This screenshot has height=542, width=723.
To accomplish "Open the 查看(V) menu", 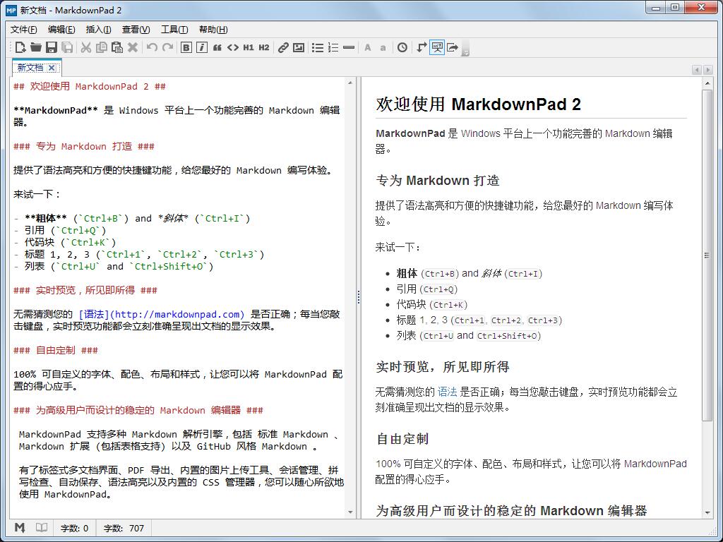I will pyautogui.click(x=136, y=30).
